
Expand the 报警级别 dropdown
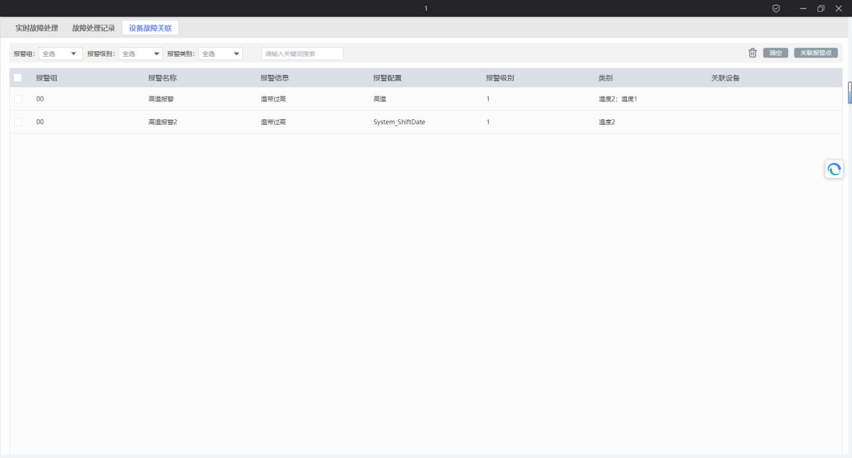click(x=141, y=54)
